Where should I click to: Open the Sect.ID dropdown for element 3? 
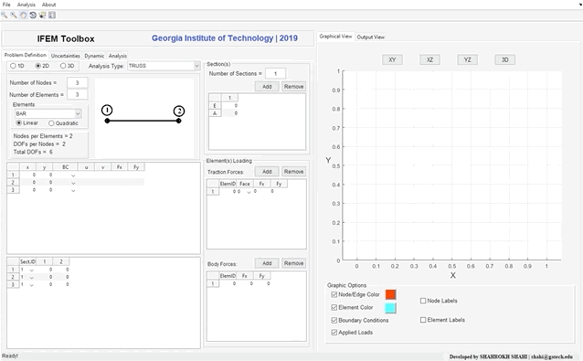click(32, 285)
